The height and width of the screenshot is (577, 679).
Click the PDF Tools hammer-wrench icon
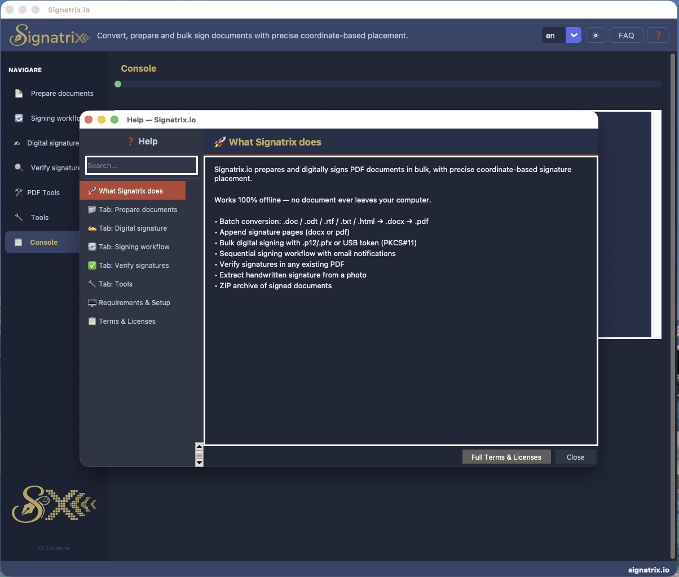tap(17, 193)
